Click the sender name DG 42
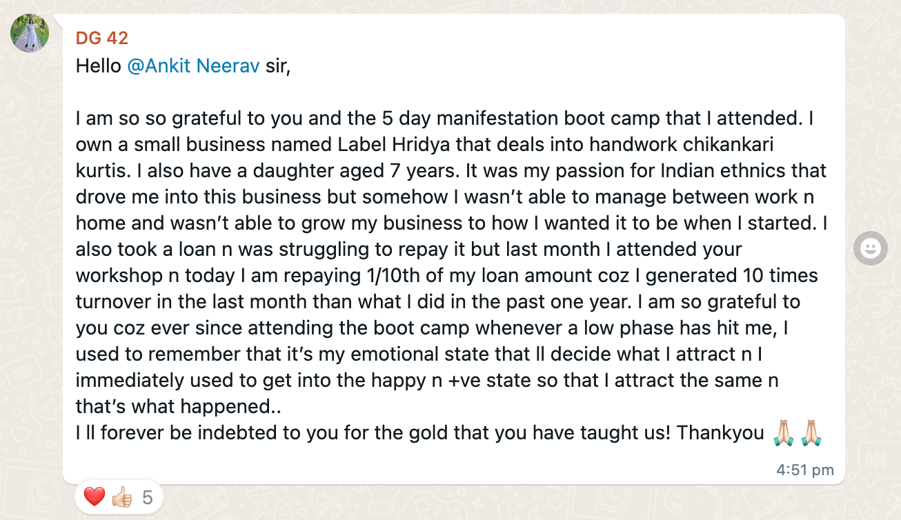 point(102,38)
